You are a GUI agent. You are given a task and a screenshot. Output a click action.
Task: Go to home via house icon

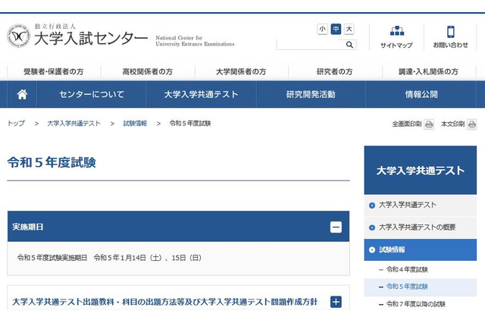[22, 94]
